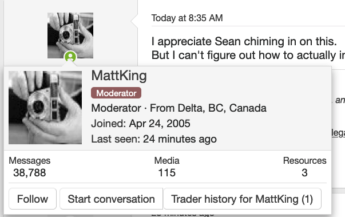Open MattKing's profile name link

point(119,76)
